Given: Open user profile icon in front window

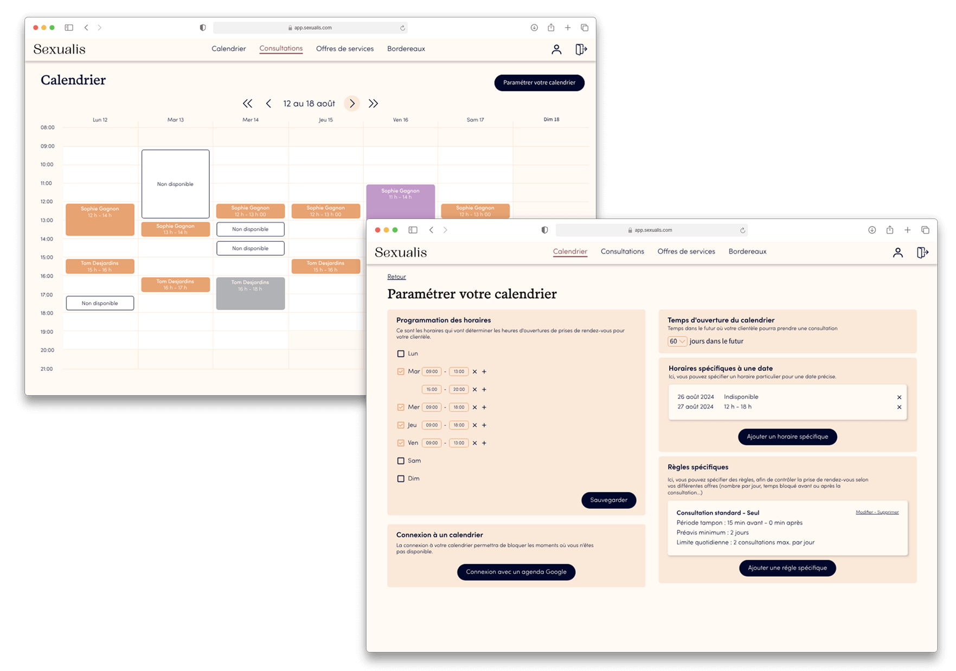Looking at the screenshot, I should [x=897, y=253].
